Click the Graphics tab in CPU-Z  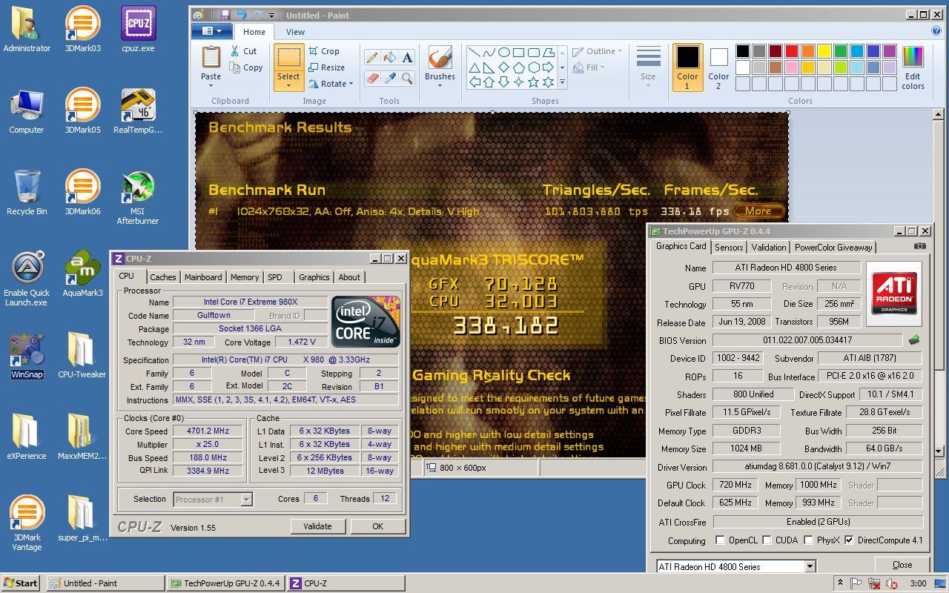click(x=314, y=277)
